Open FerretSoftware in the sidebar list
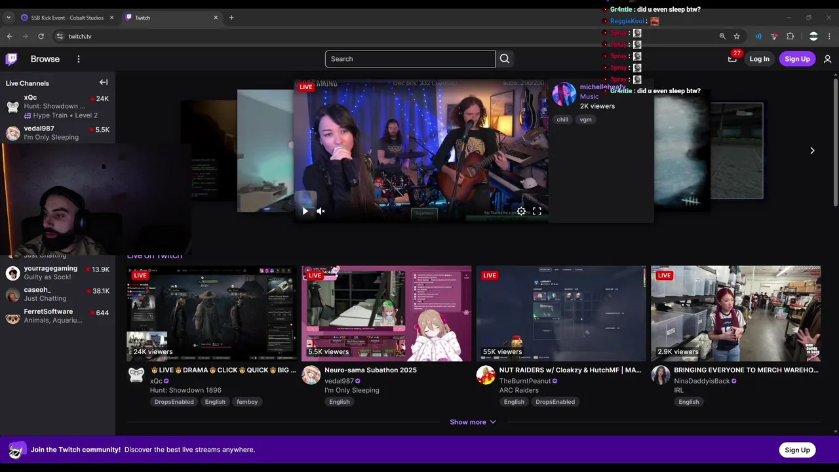Viewport: 839px width, 472px height. 58,316
